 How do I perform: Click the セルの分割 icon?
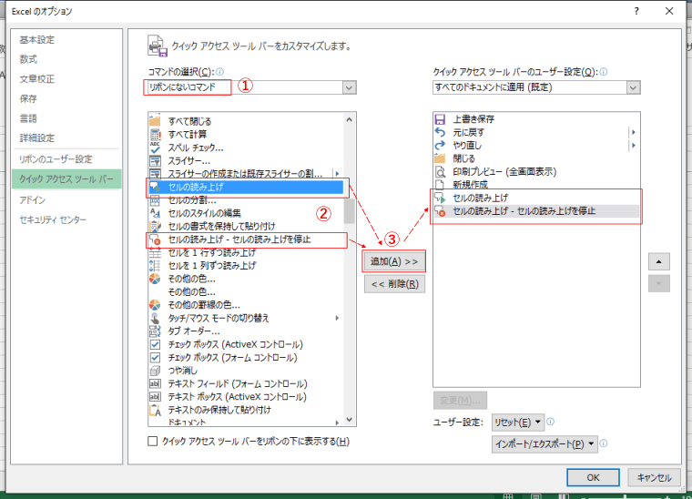pyautogui.click(x=155, y=199)
